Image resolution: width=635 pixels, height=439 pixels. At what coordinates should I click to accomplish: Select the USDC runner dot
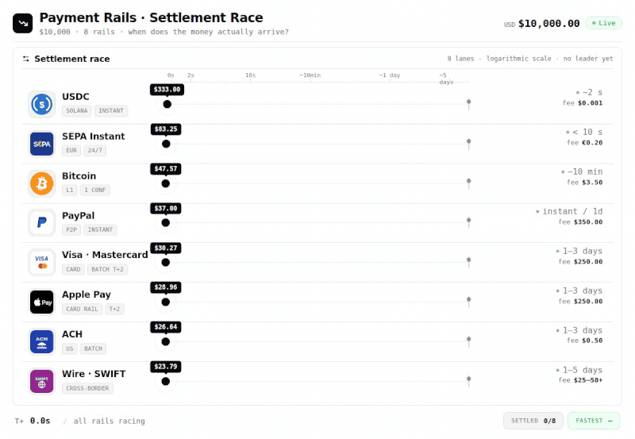(x=167, y=104)
